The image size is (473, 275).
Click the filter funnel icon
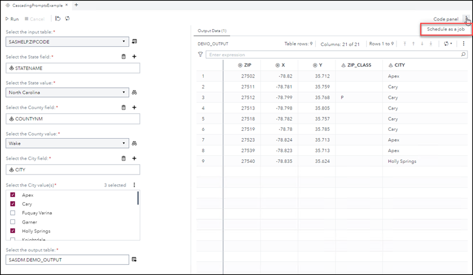coord(200,55)
